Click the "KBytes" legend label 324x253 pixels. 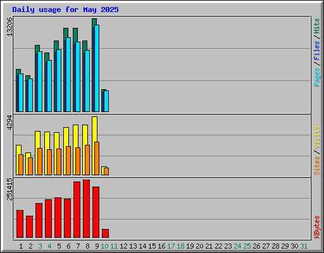tap(317, 227)
